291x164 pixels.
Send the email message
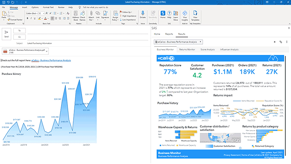click(x=7, y=34)
